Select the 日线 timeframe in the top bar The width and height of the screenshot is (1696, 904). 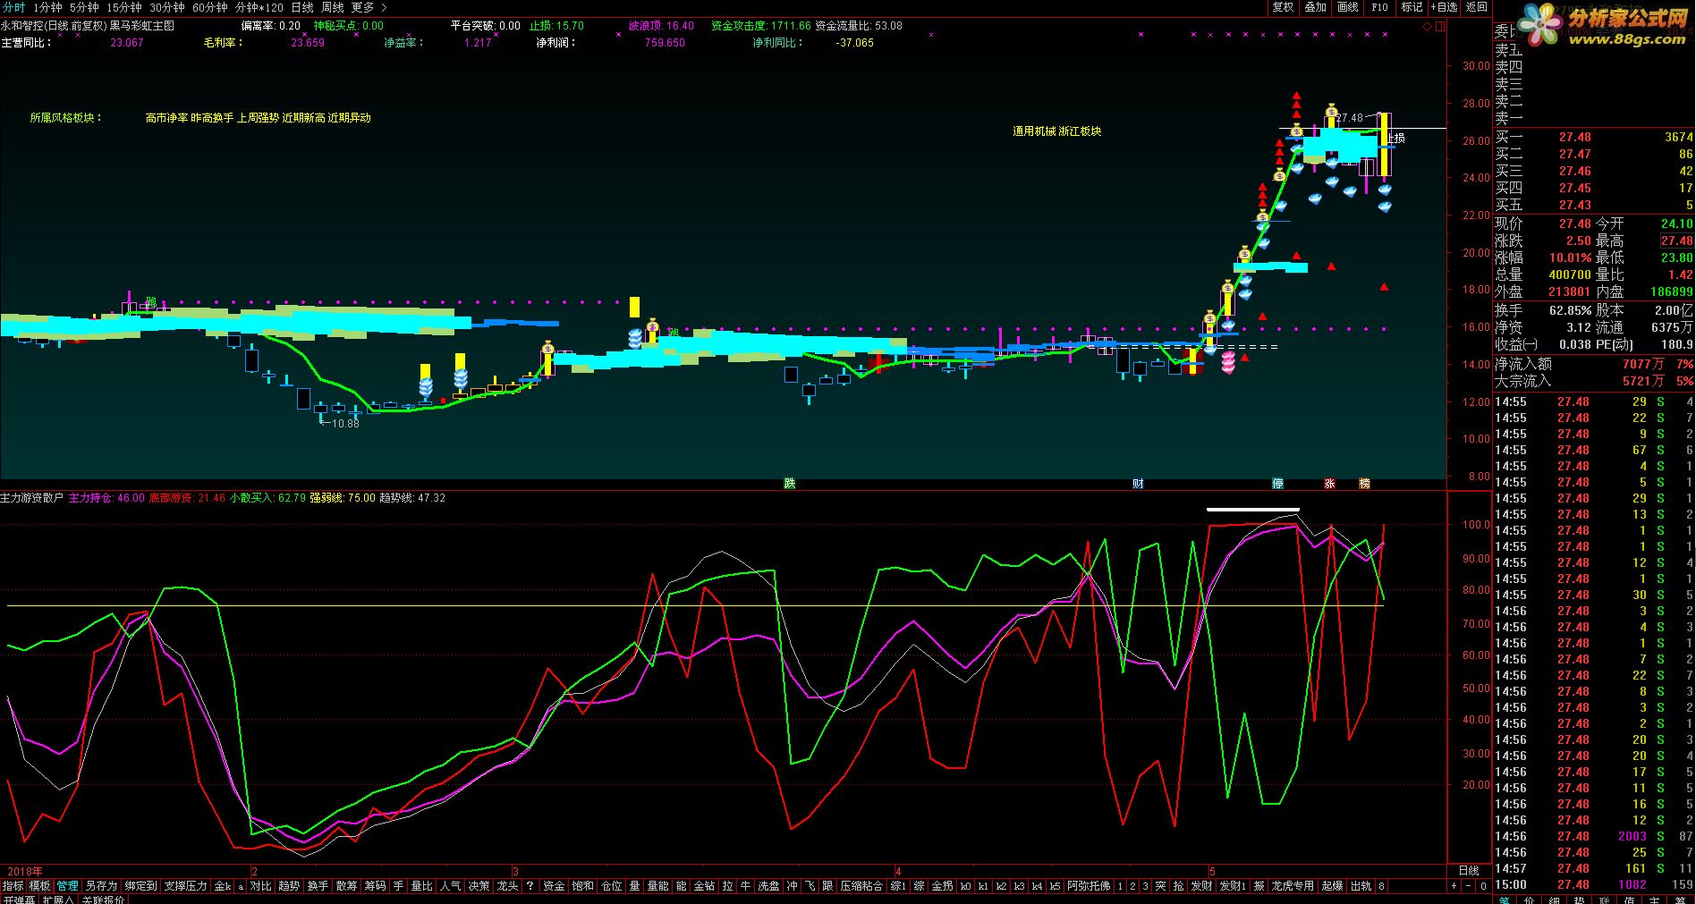[x=302, y=7]
